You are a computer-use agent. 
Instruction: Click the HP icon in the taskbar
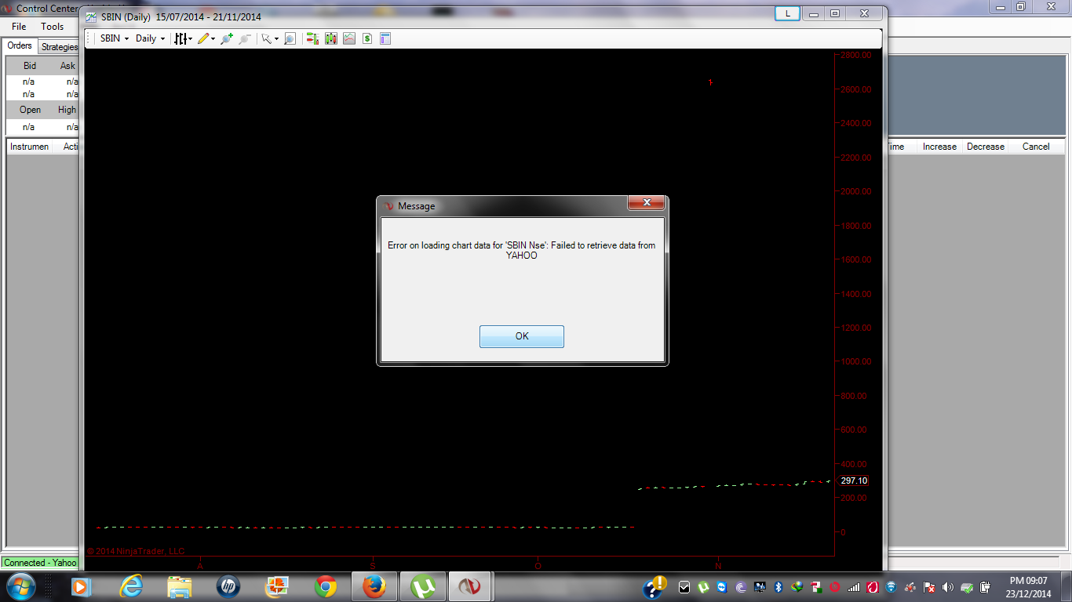coord(228,586)
